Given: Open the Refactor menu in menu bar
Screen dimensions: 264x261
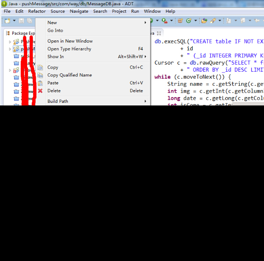Looking at the screenshot, I should (x=37, y=11).
